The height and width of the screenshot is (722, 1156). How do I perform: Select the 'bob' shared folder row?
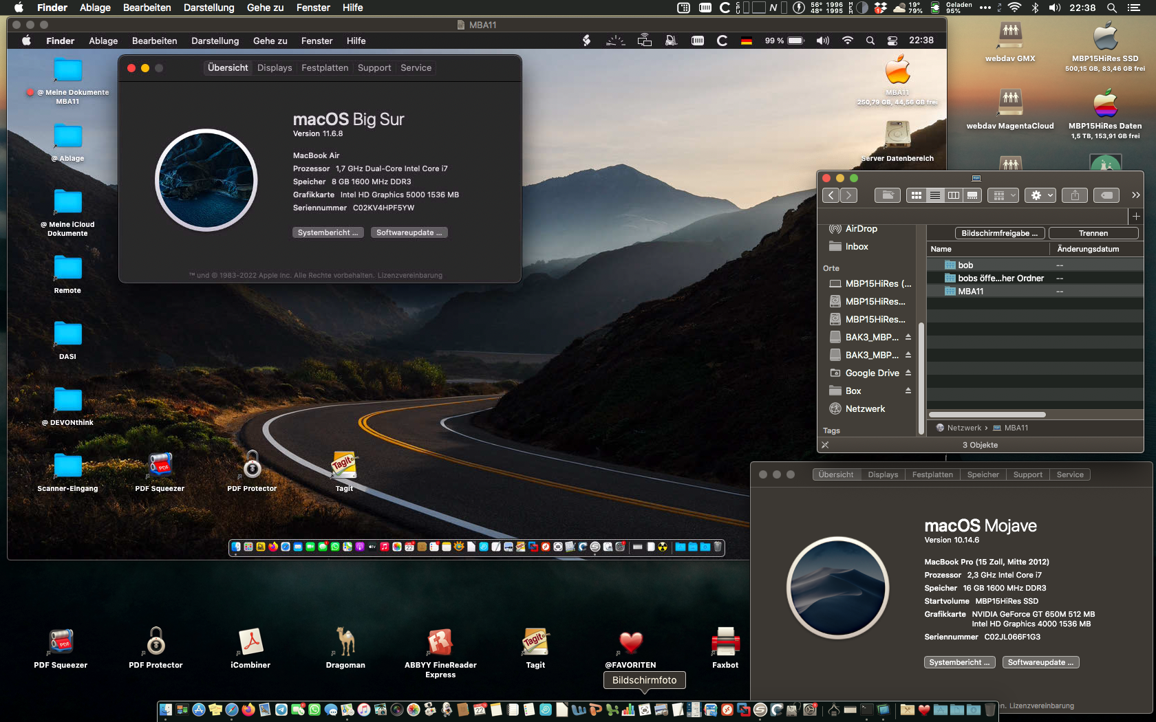tap(1035, 265)
